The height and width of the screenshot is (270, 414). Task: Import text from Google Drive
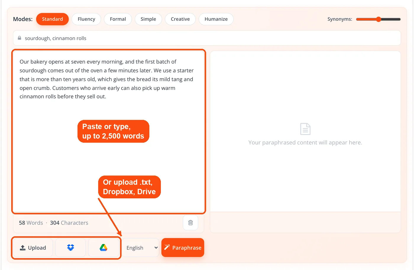(x=103, y=248)
